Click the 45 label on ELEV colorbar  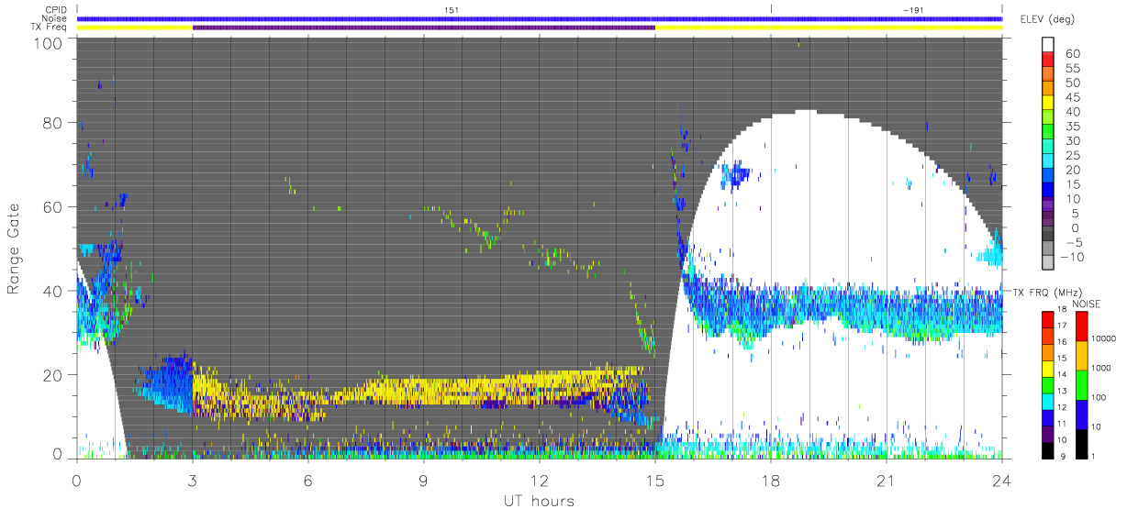tap(1075, 97)
